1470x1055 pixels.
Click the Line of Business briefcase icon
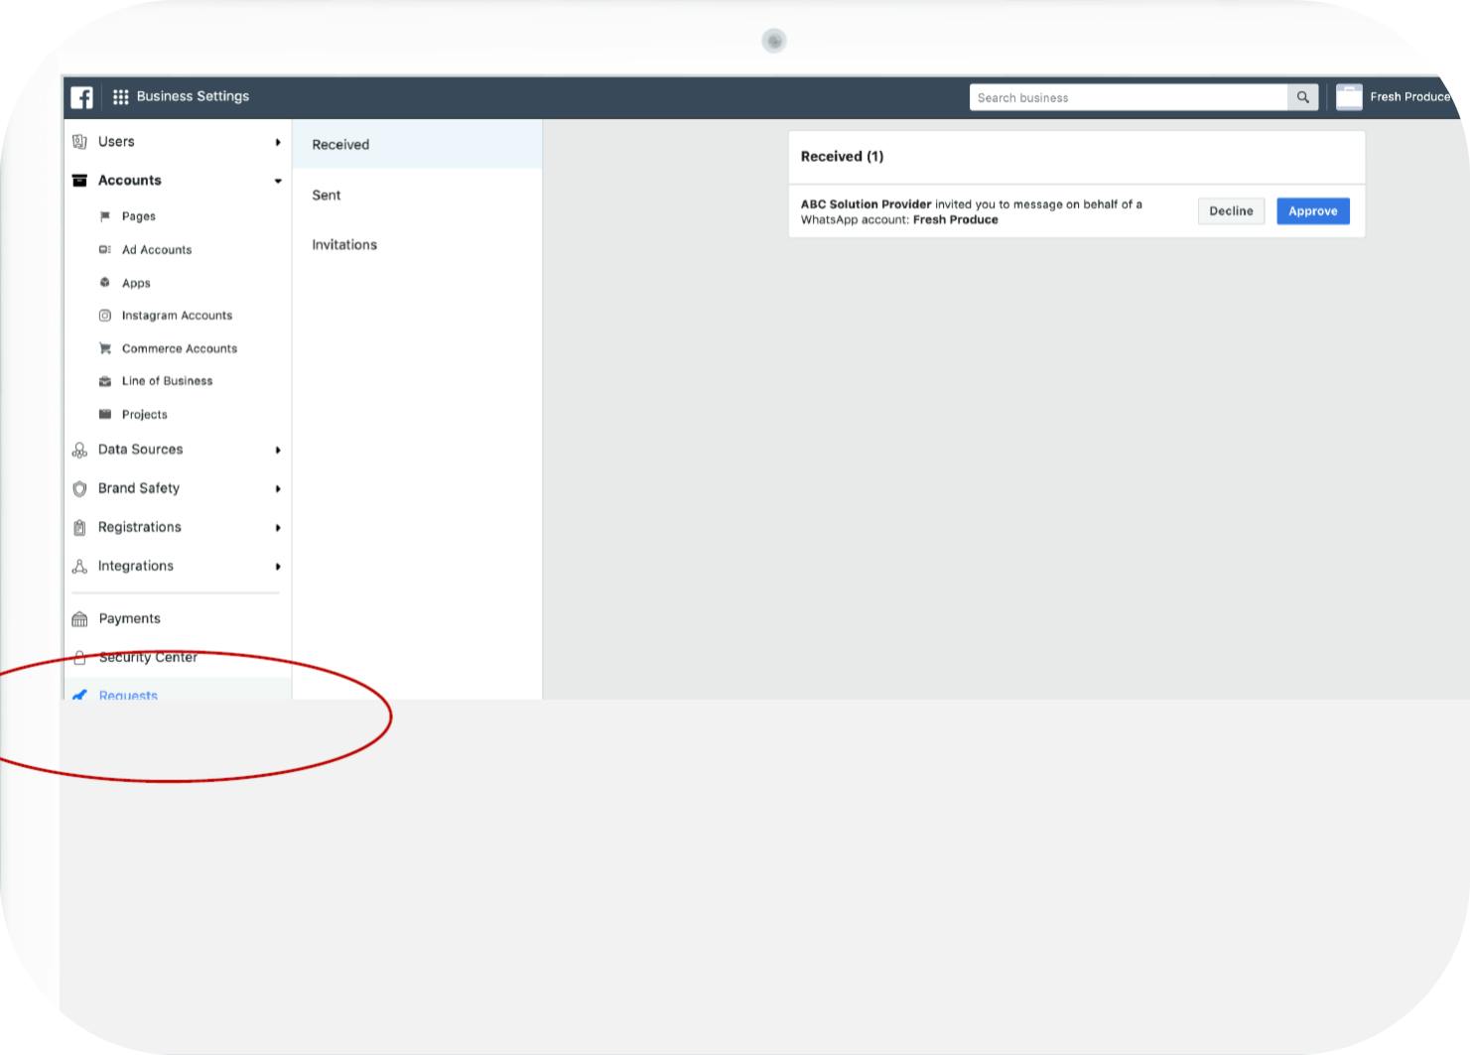click(105, 381)
